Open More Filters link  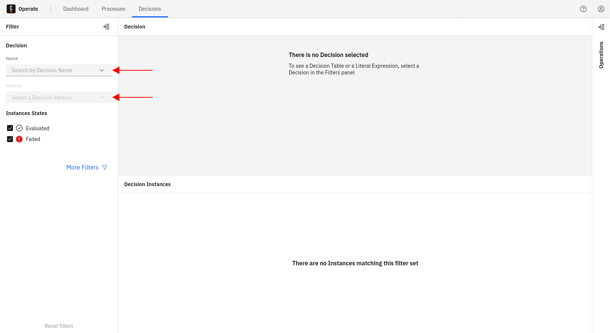pyautogui.click(x=82, y=168)
